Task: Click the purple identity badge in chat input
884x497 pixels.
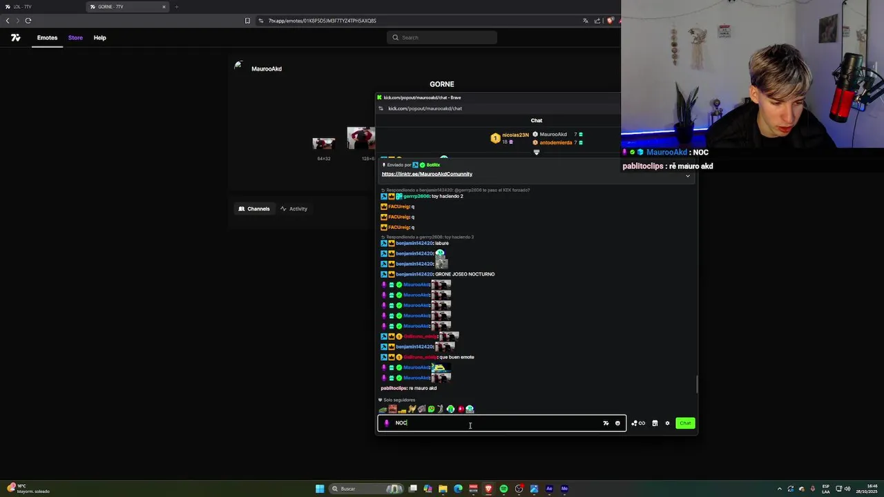Action: click(x=387, y=423)
